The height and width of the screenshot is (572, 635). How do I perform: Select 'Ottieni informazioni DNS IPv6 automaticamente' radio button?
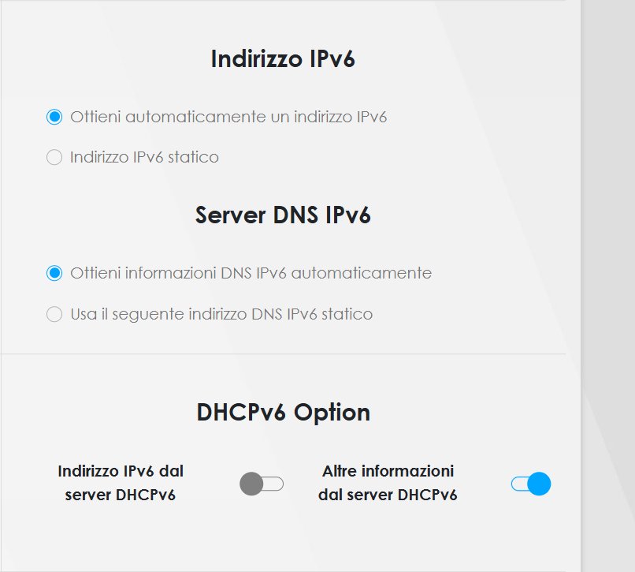pos(54,274)
